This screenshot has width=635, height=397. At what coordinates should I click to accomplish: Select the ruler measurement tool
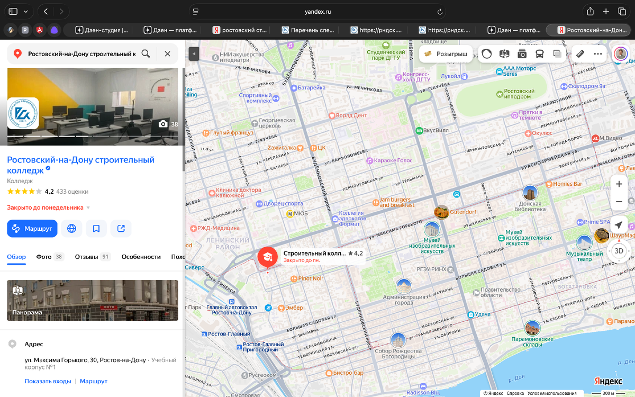(580, 53)
